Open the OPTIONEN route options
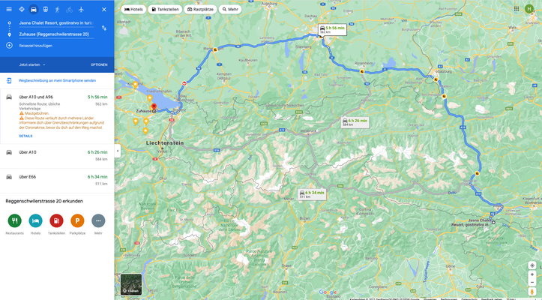This screenshot has width=542, height=300. pos(99,64)
